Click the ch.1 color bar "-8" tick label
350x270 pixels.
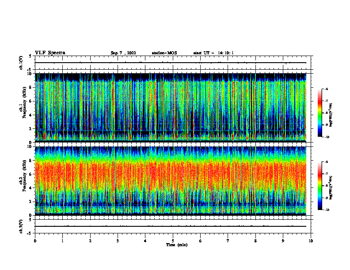point(326,113)
